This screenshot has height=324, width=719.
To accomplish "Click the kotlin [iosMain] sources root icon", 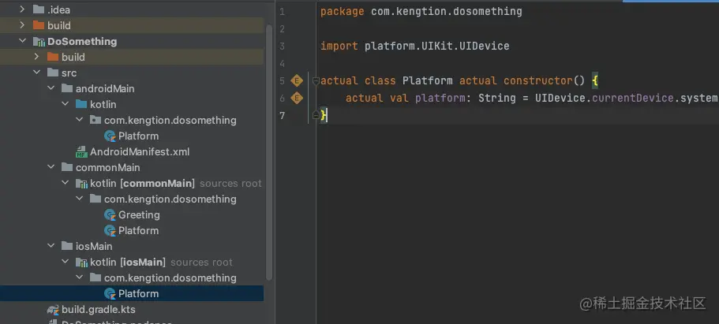I will click(81, 262).
